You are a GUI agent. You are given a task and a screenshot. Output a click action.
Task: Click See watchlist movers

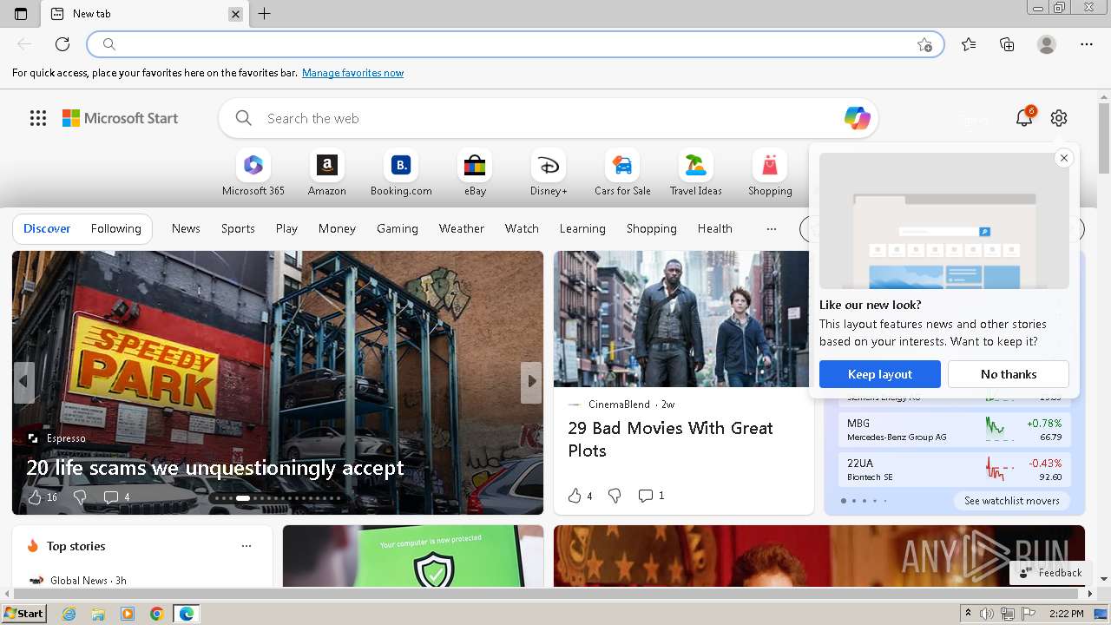pyautogui.click(x=1011, y=501)
